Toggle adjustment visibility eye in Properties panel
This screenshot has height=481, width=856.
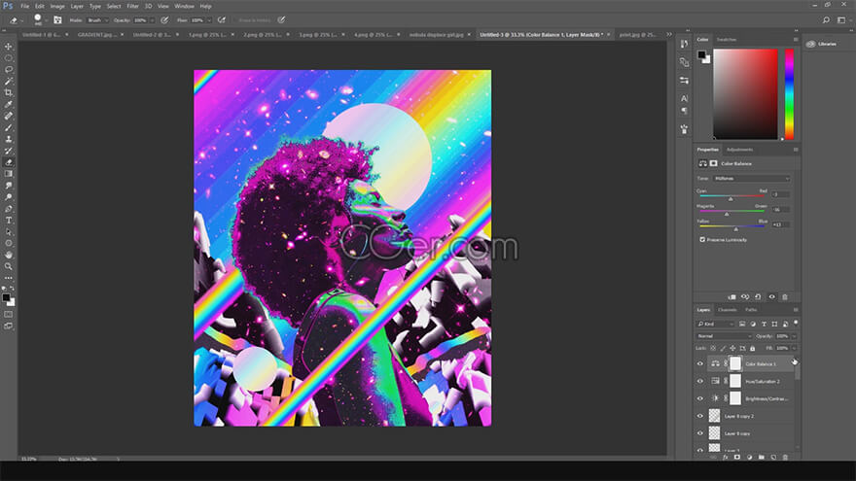pos(771,296)
